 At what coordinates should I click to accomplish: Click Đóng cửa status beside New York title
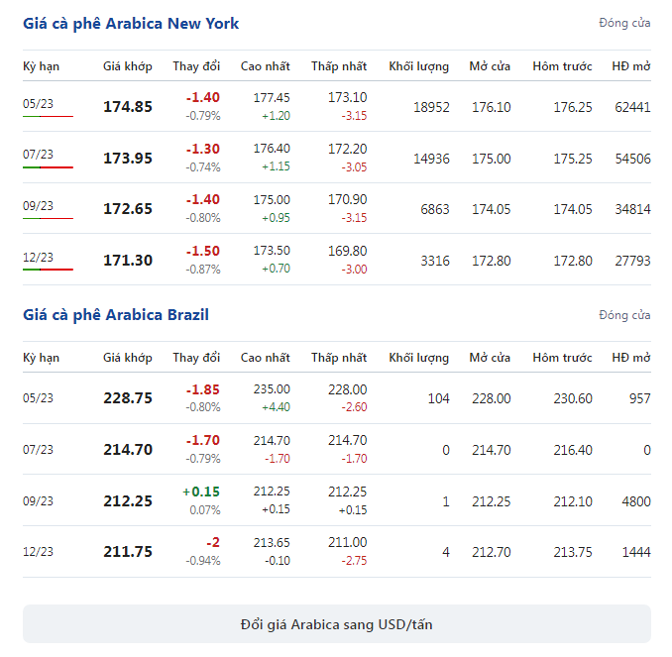tap(624, 23)
